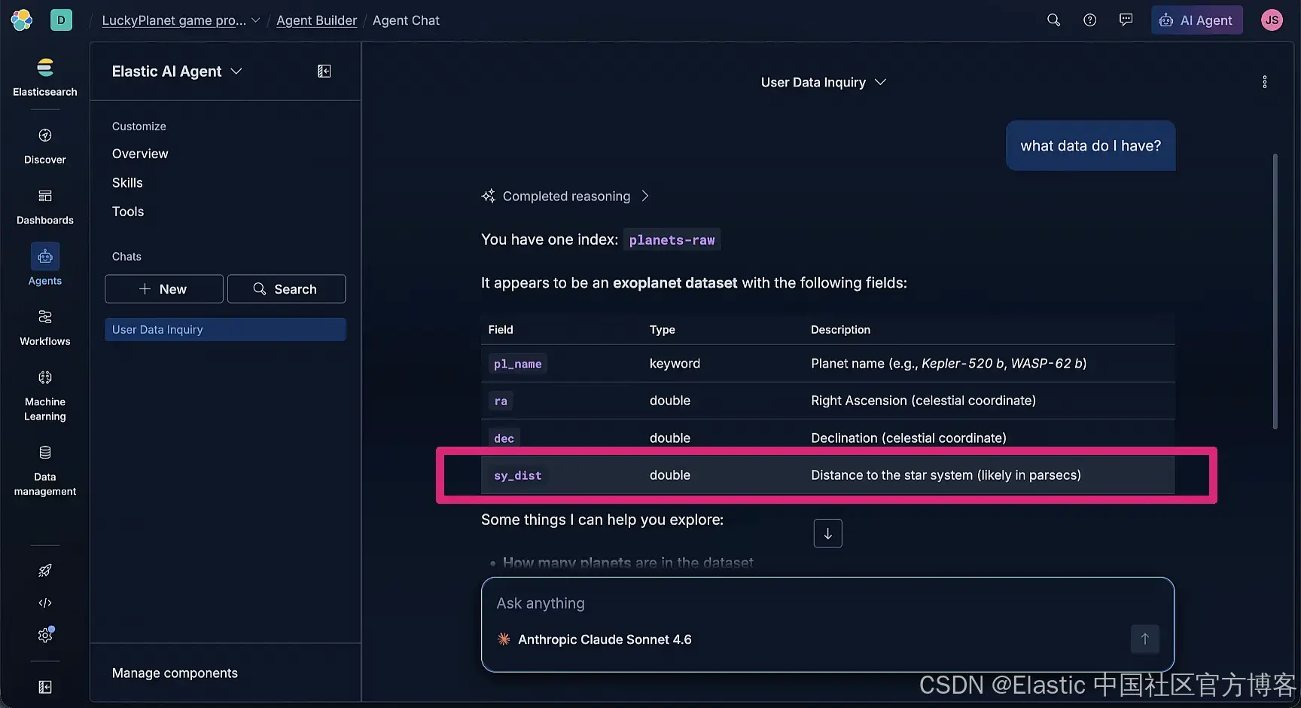Click the Declination description cell
The image size is (1301, 708).
(908, 438)
